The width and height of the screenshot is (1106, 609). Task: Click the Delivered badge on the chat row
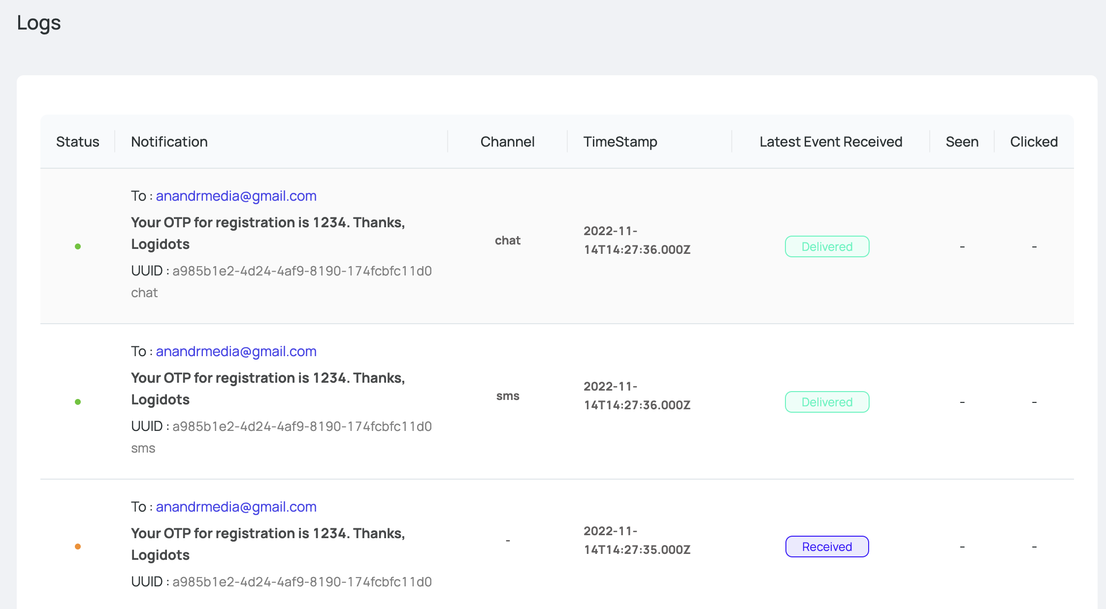tap(827, 246)
